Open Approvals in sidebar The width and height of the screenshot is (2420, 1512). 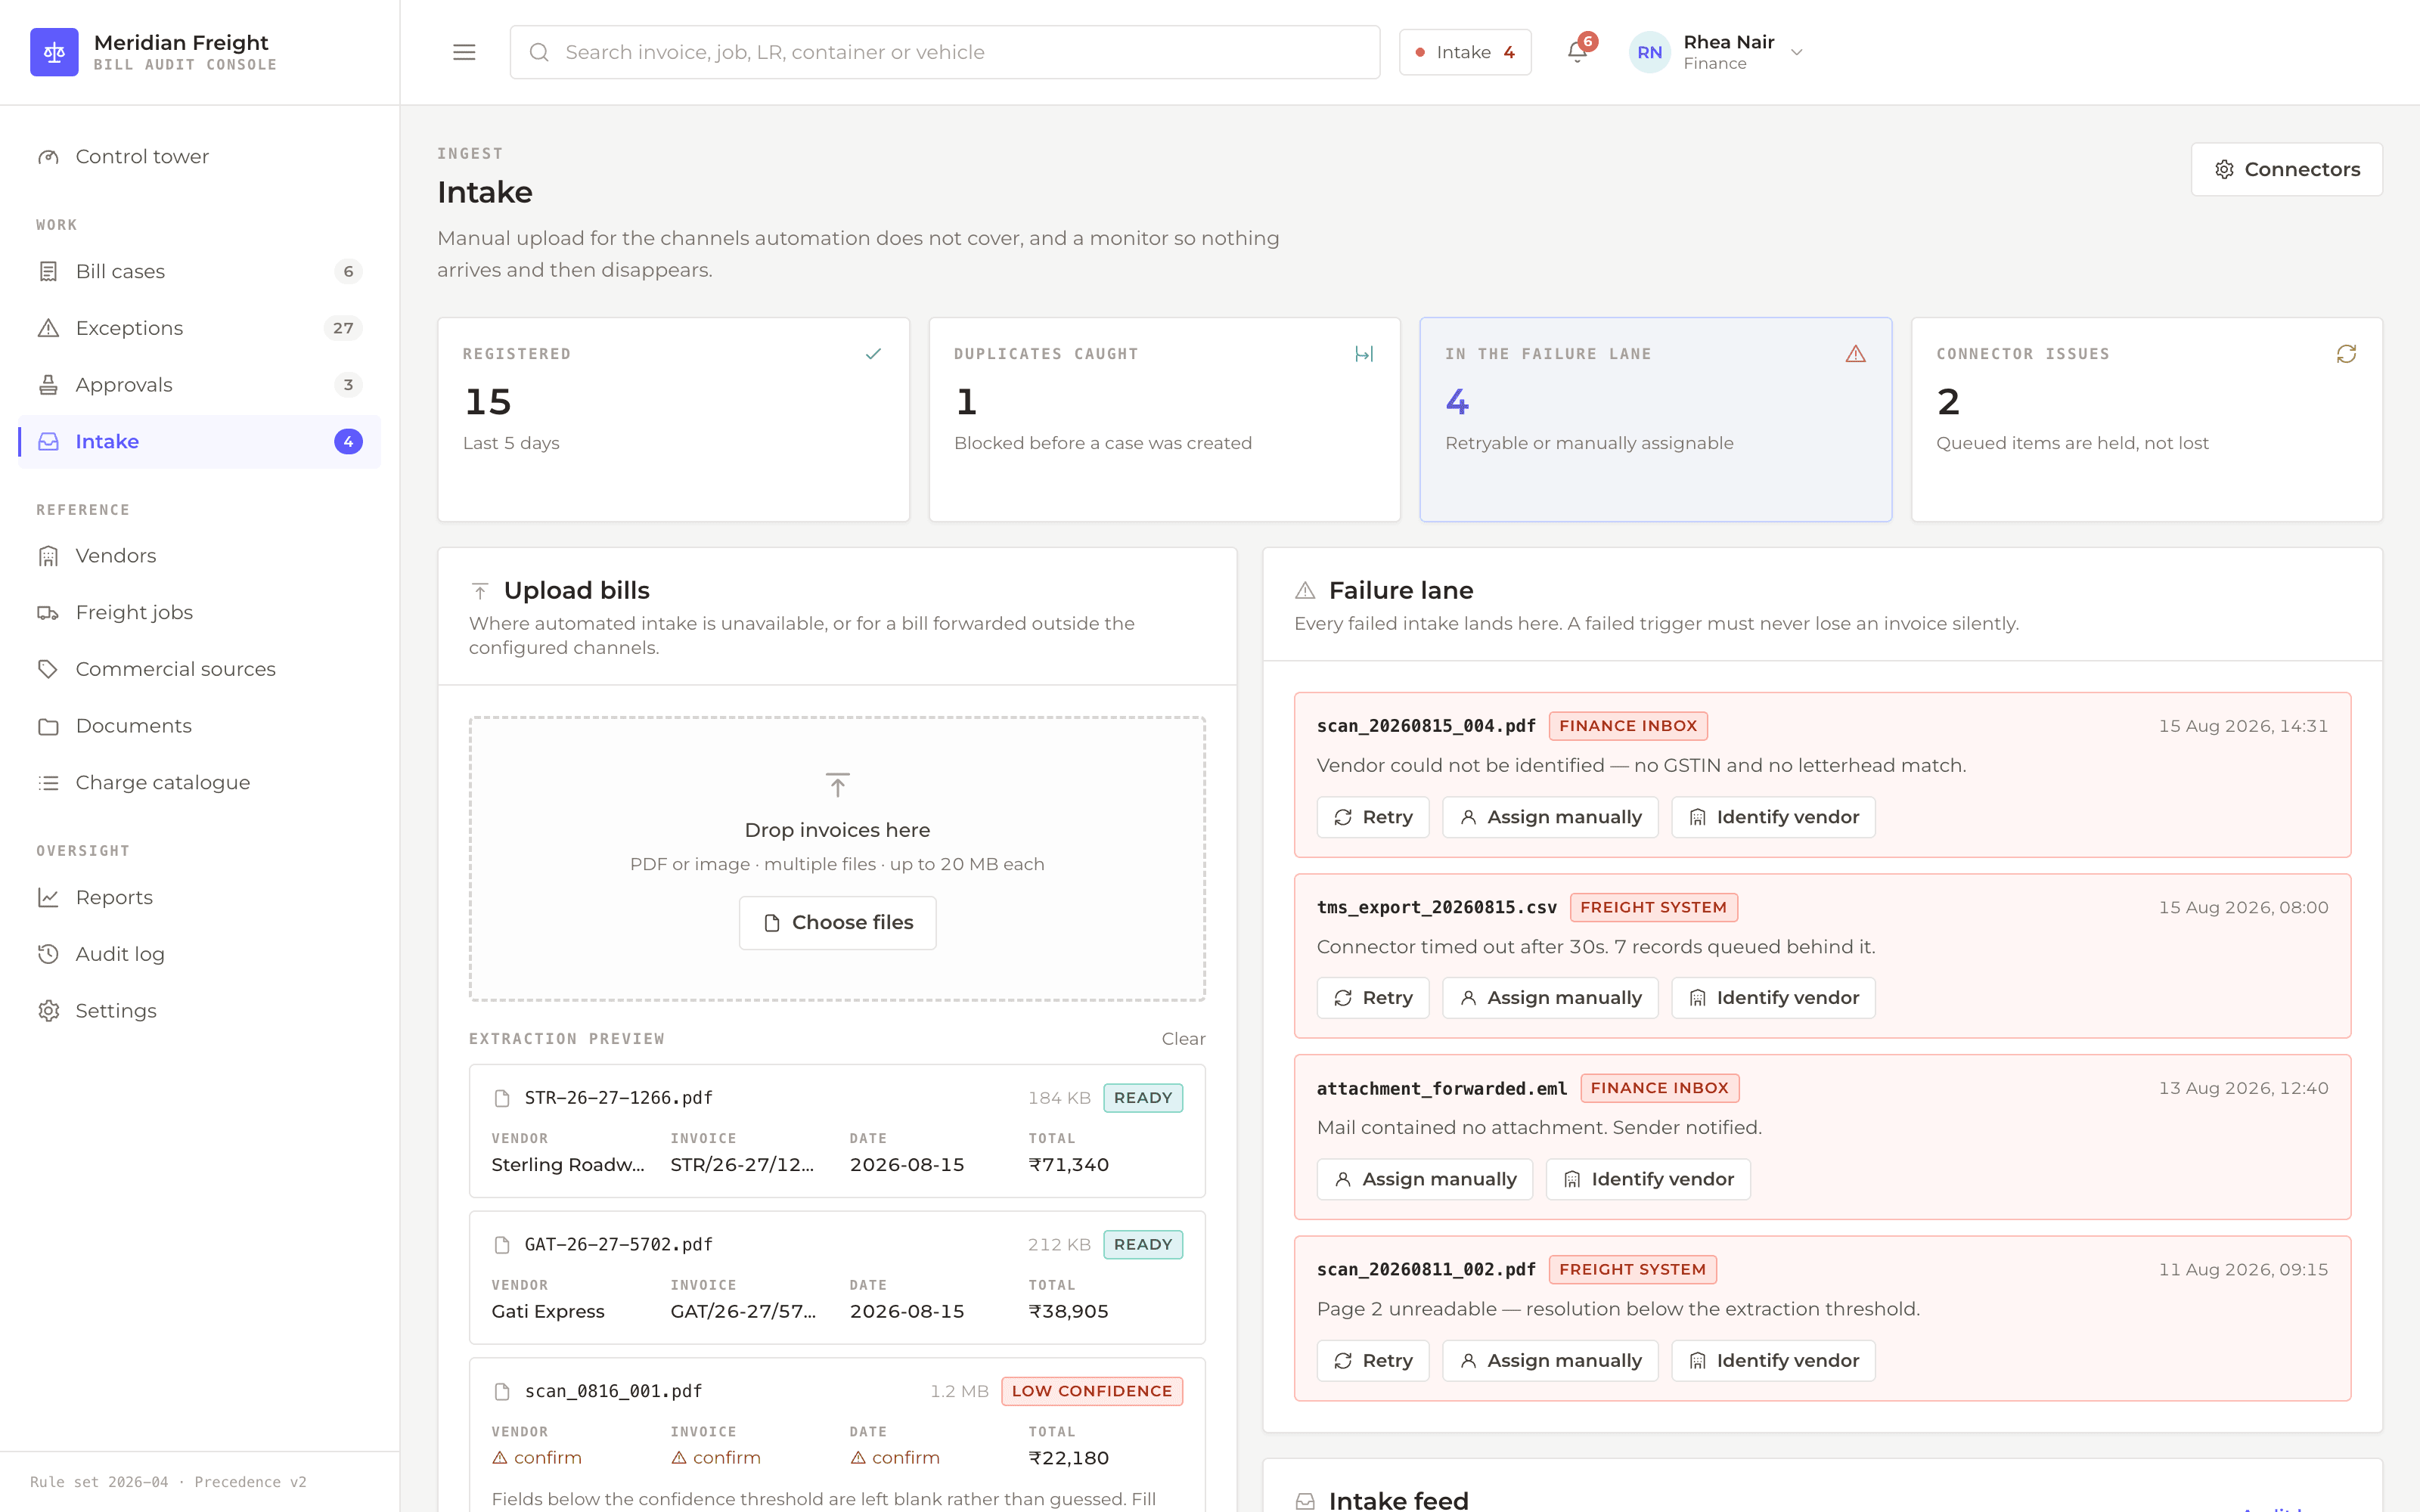pyautogui.click(x=199, y=385)
